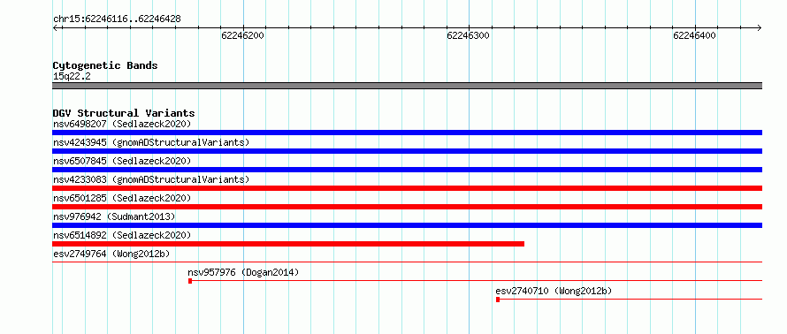Select the red bar for nsv6501285
Viewport: 787px width, 334px height.
[408, 207]
